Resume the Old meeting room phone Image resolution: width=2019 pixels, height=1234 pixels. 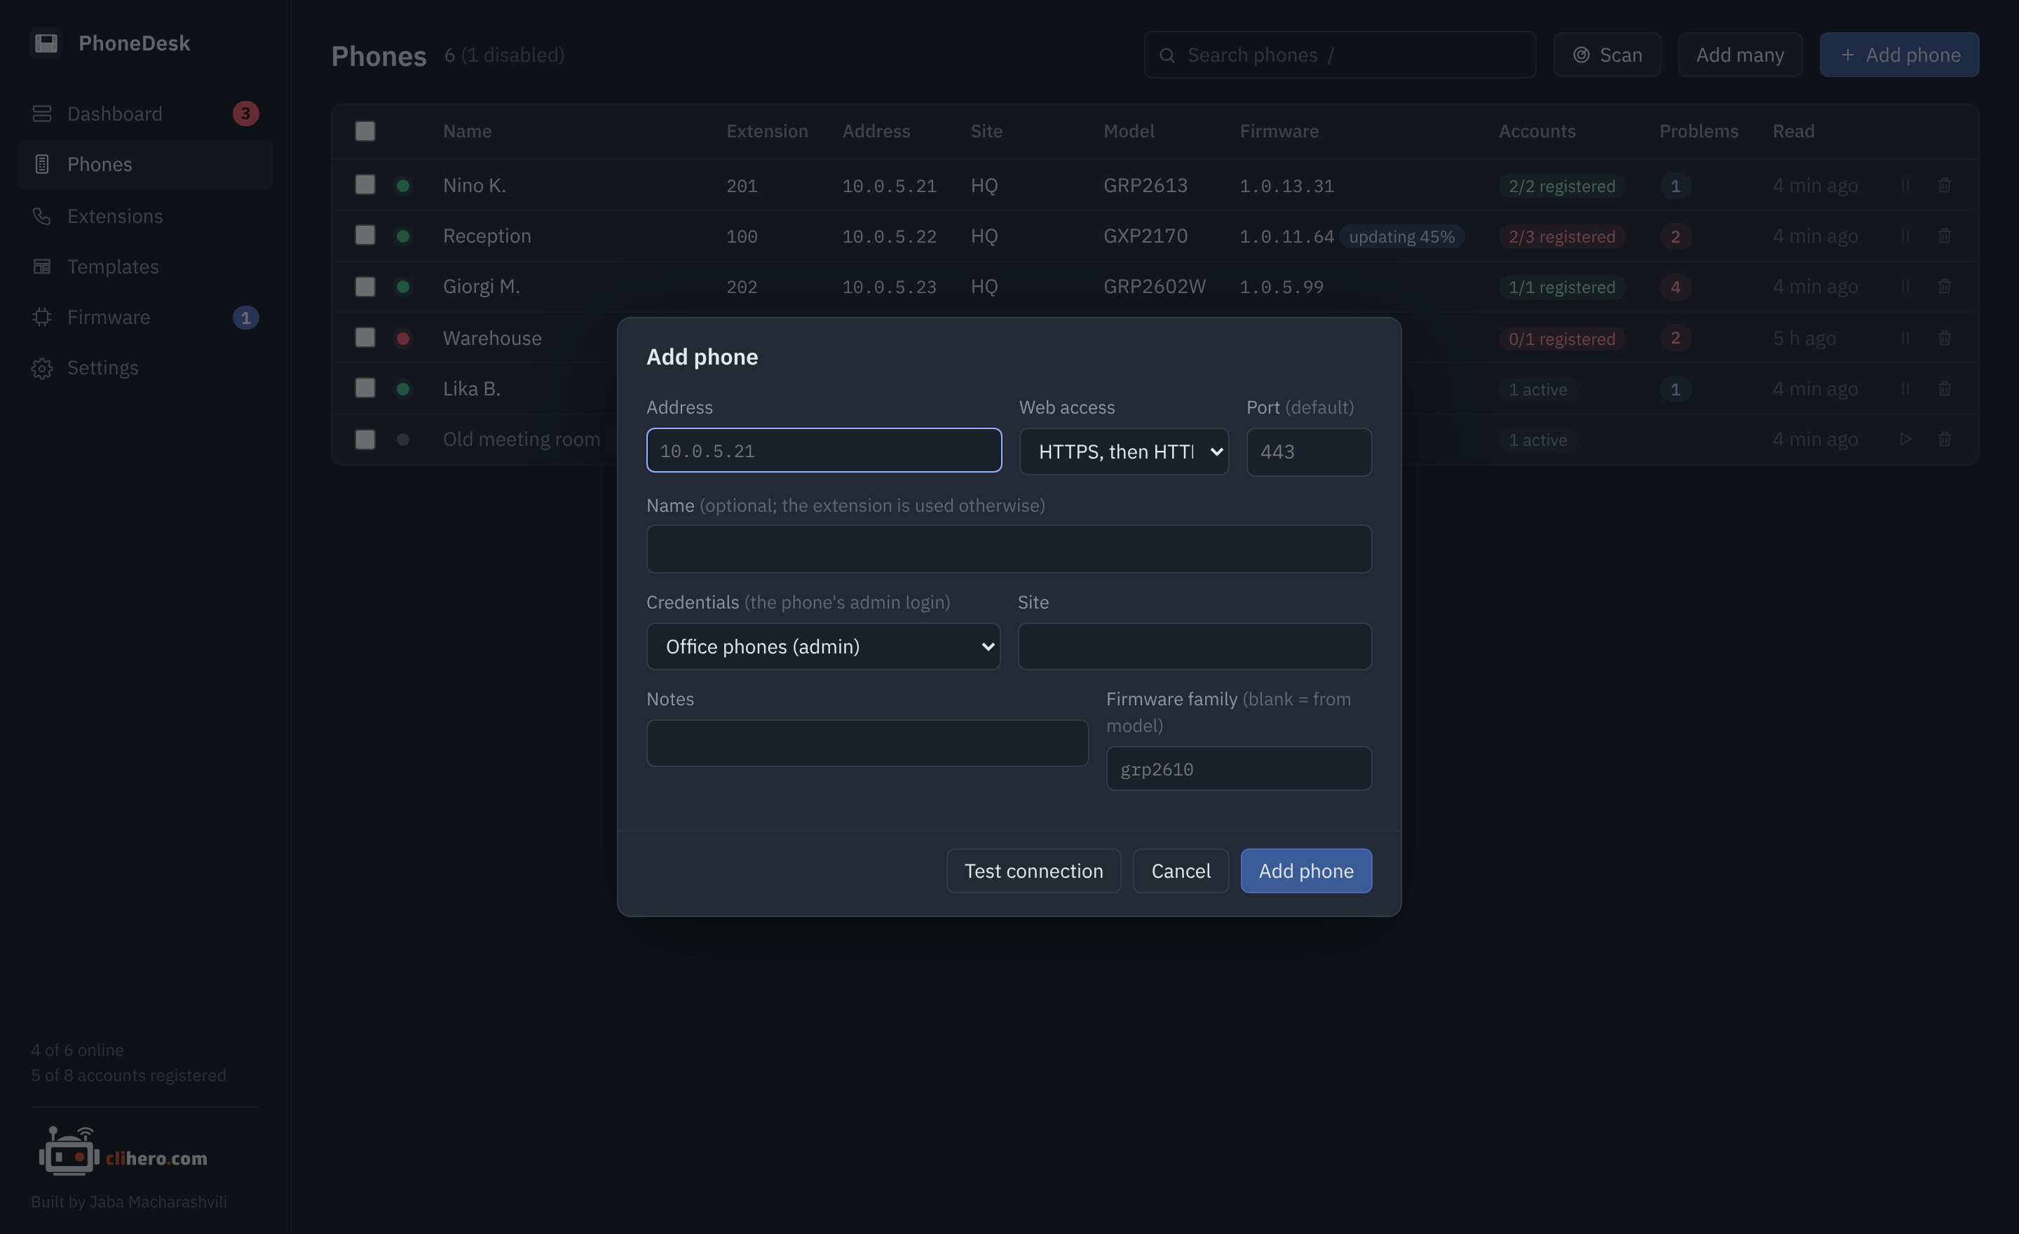[x=1905, y=439]
